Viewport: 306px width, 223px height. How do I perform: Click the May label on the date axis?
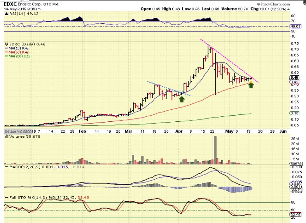229,131
